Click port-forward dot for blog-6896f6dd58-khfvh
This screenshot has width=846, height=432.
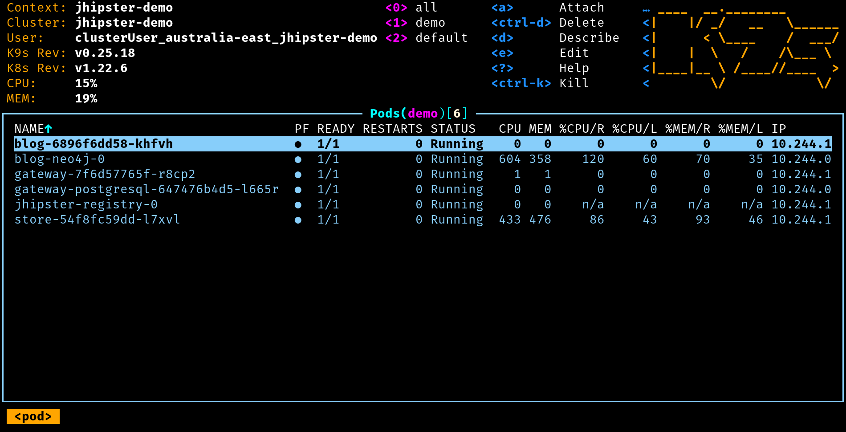pyautogui.click(x=298, y=144)
